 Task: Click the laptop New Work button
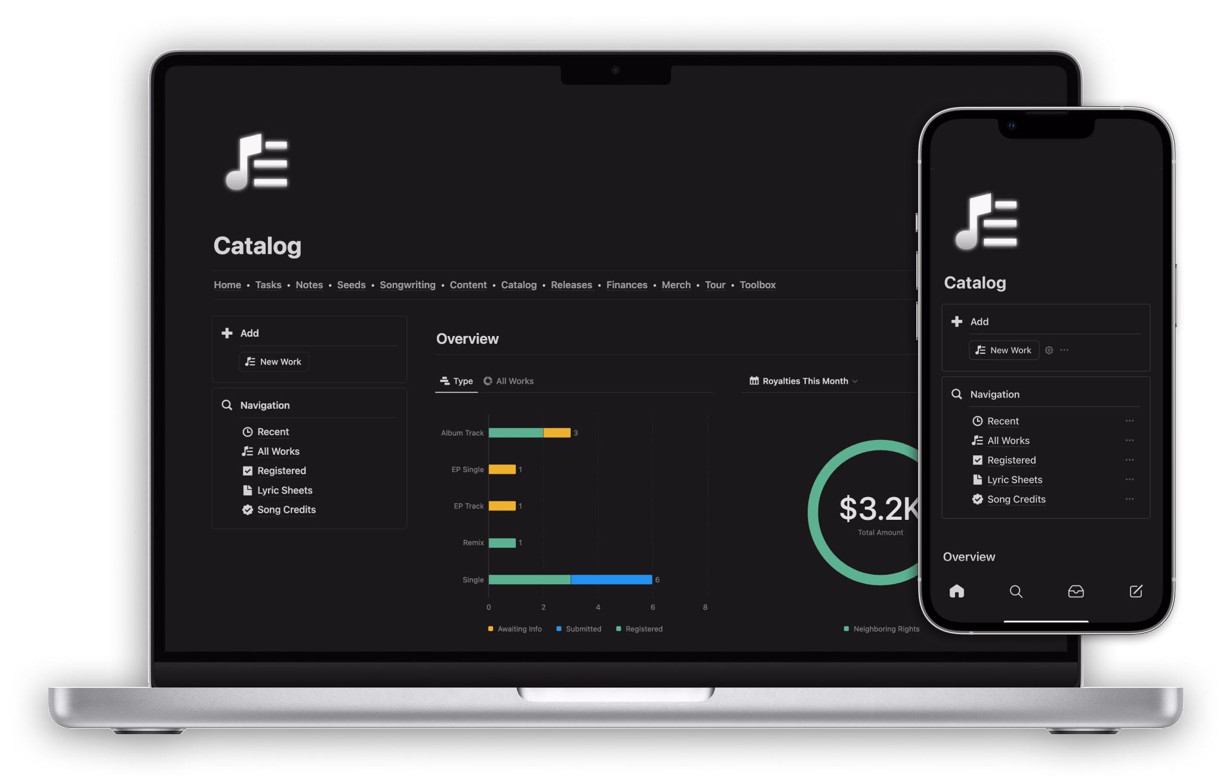click(274, 362)
